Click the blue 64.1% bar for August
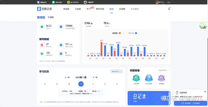Image resolution: width=208 pixels, height=107 pixels. (138, 51)
